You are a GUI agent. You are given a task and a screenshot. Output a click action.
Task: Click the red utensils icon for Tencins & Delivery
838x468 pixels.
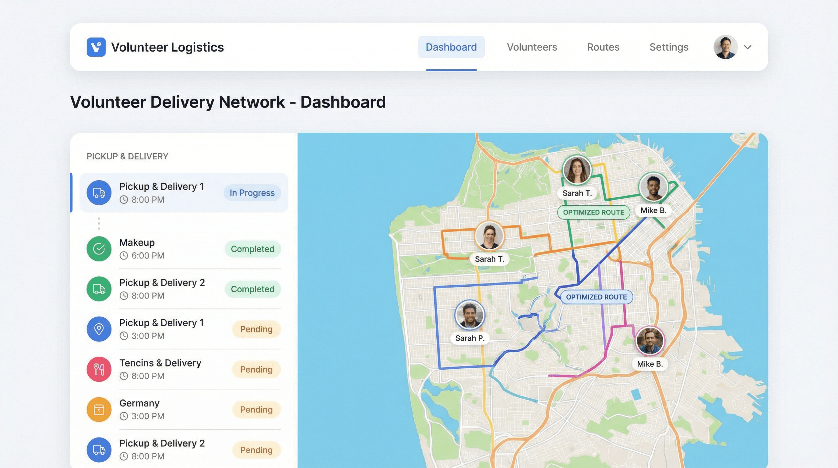[99, 369]
